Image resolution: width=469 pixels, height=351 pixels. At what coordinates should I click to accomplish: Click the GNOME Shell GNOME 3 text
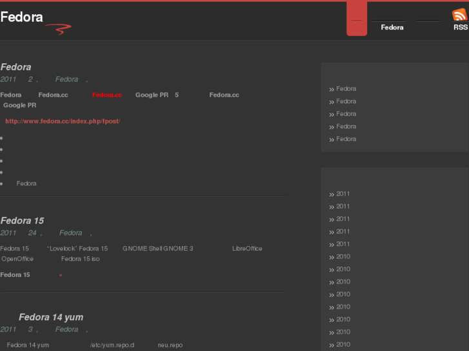coord(158,249)
